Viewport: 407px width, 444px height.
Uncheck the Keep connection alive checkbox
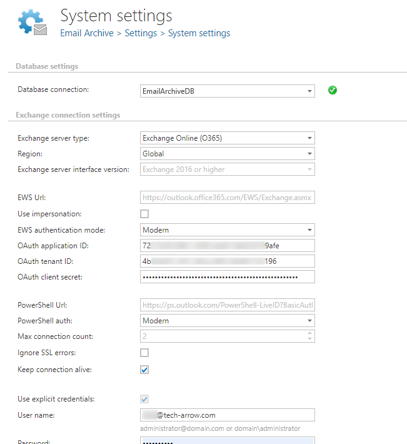coord(144,370)
